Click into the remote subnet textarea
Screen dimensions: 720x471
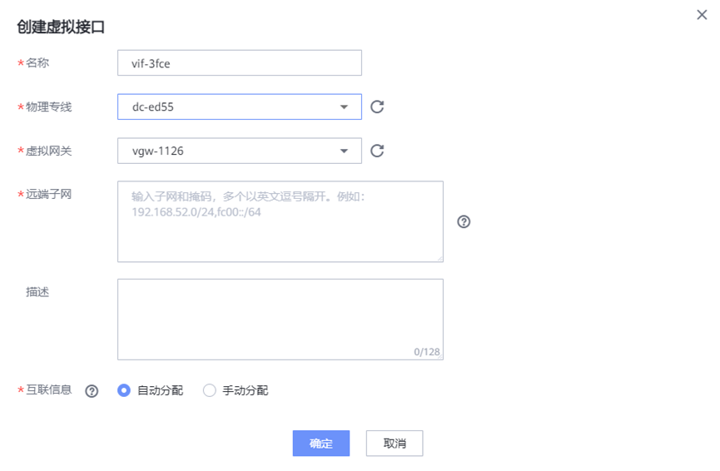click(280, 221)
